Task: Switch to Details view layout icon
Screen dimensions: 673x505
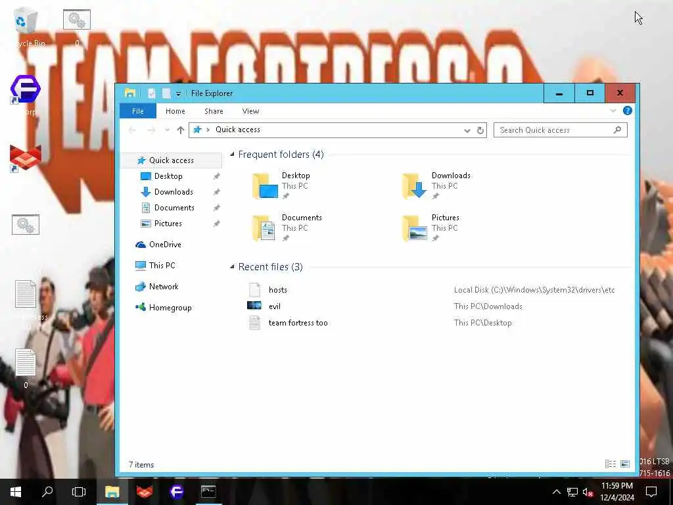Action: pos(611,464)
